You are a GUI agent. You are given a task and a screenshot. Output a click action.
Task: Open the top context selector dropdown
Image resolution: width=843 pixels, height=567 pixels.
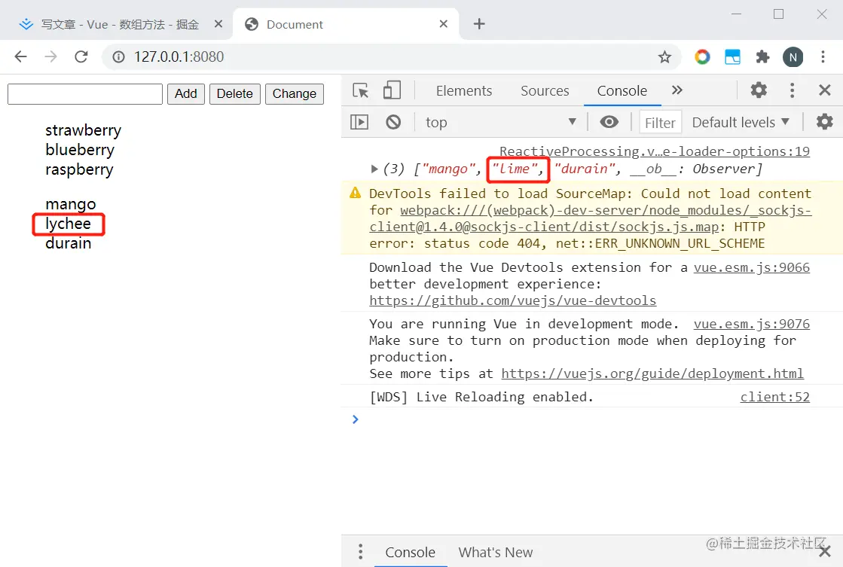[x=500, y=123]
